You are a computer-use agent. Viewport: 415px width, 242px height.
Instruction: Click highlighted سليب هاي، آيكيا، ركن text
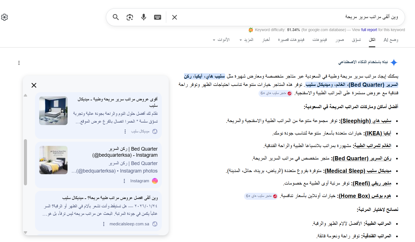click(x=204, y=76)
